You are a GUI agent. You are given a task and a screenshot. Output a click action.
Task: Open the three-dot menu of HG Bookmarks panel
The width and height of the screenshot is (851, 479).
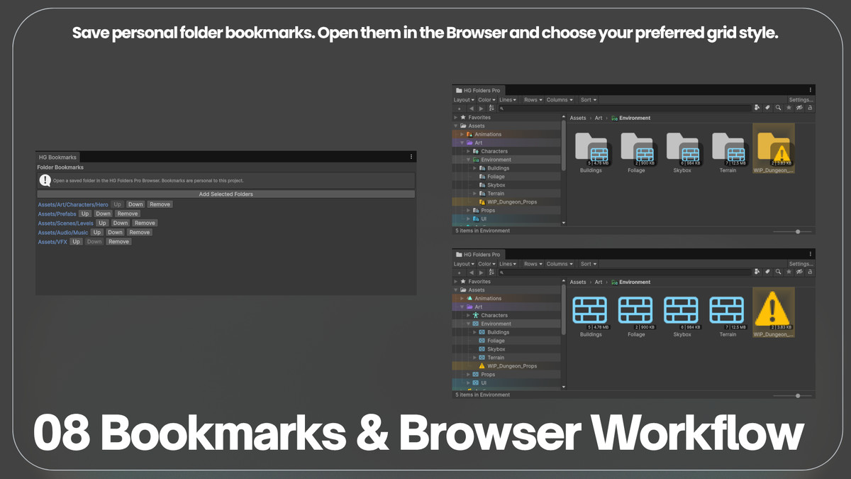click(x=411, y=157)
